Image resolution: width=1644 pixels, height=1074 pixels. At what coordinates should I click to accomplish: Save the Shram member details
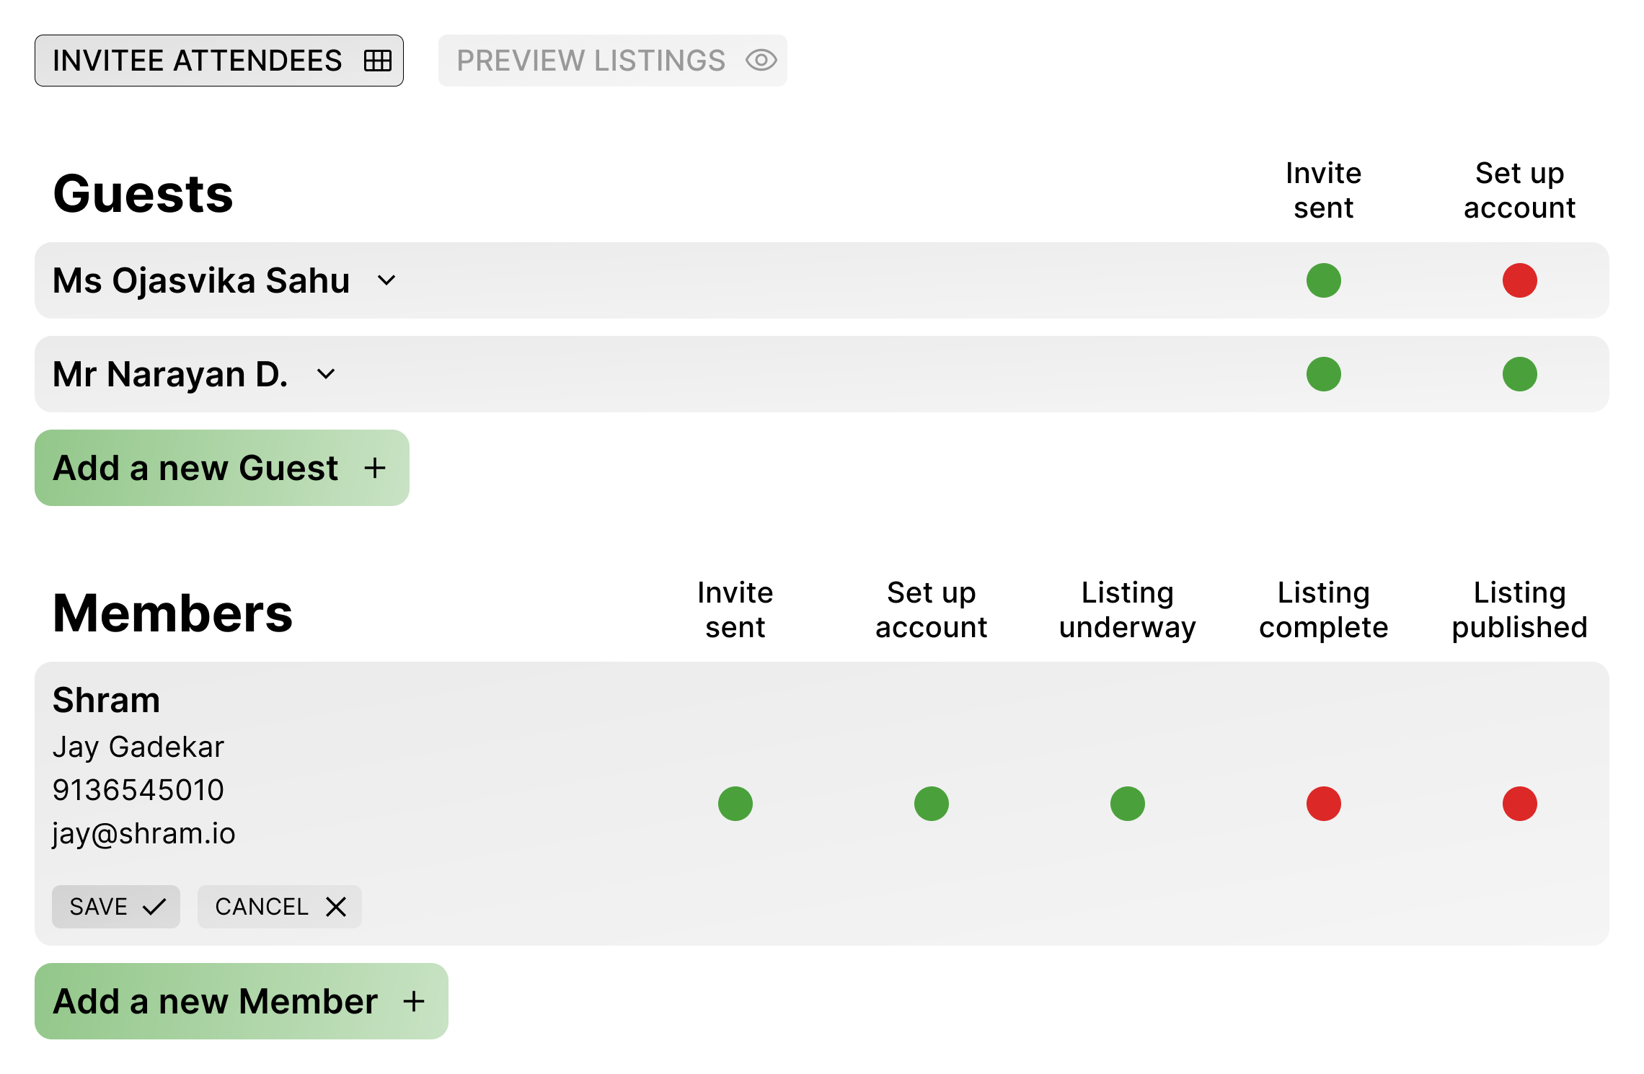point(116,907)
